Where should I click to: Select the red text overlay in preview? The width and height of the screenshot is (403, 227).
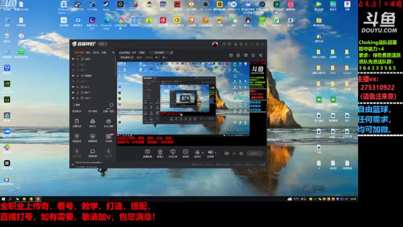tap(146, 140)
